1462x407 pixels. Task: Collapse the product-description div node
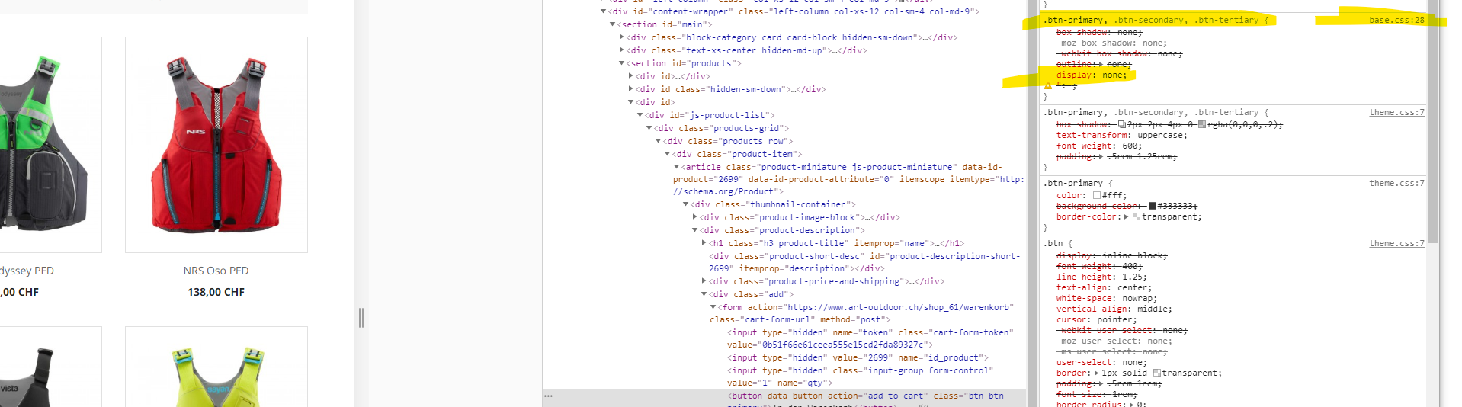pyautogui.click(x=695, y=230)
